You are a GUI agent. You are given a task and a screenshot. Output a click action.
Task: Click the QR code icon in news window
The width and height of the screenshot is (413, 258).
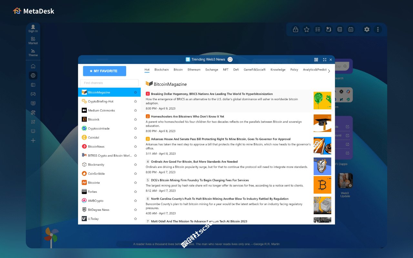pyautogui.click(x=316, y=60)
